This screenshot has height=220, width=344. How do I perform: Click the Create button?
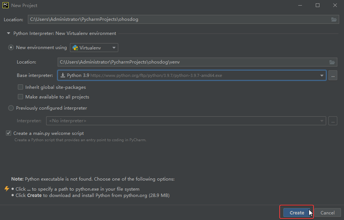(297, 213)
